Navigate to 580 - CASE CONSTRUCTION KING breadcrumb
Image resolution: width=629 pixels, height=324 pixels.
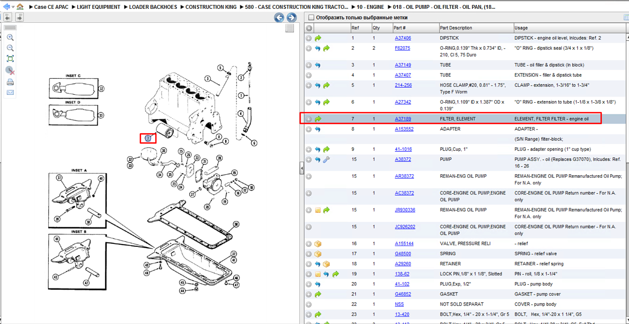[x=297, y=7]
